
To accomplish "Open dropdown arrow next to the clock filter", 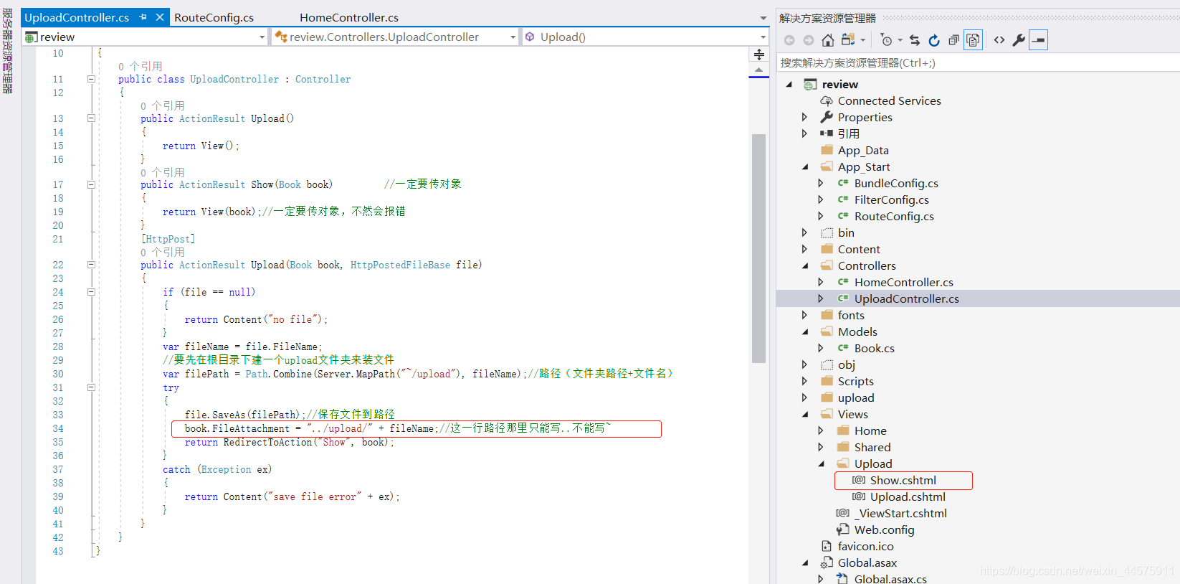I will click(x=900, y=40).
